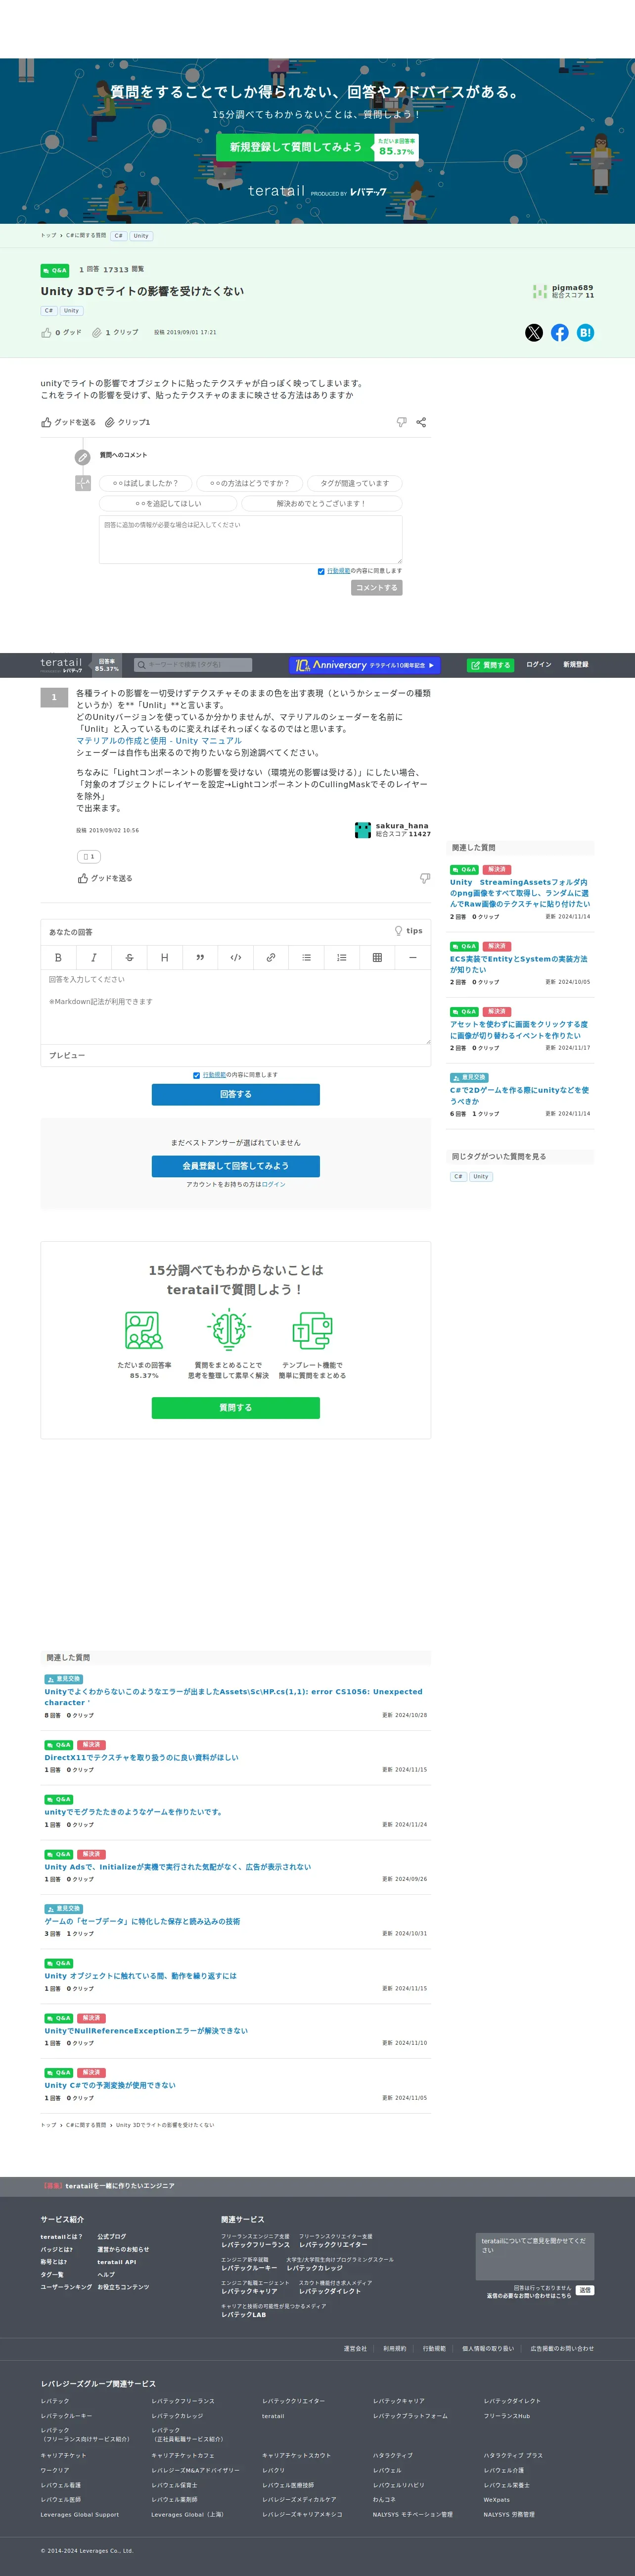Click the teratail logo in sticky header
This screenshot has width=635, height=2576.
pos(62,664)
